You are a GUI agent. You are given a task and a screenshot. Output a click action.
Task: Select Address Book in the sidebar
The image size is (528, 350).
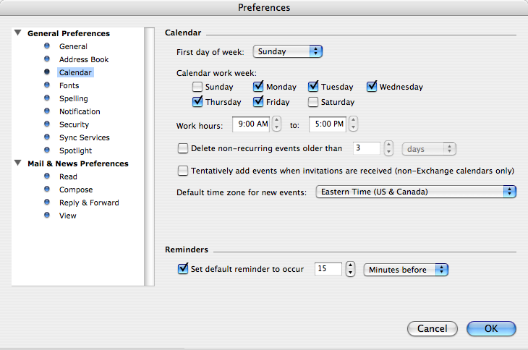[83, 59]
